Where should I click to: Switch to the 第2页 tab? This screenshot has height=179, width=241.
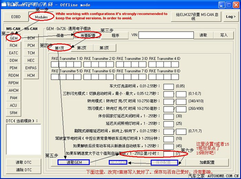[x=82, y=48]
